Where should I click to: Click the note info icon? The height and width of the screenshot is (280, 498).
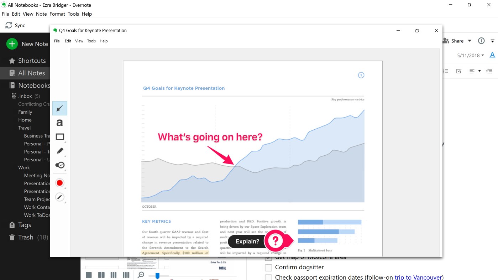pyautogui.click(x=481, y=41)
